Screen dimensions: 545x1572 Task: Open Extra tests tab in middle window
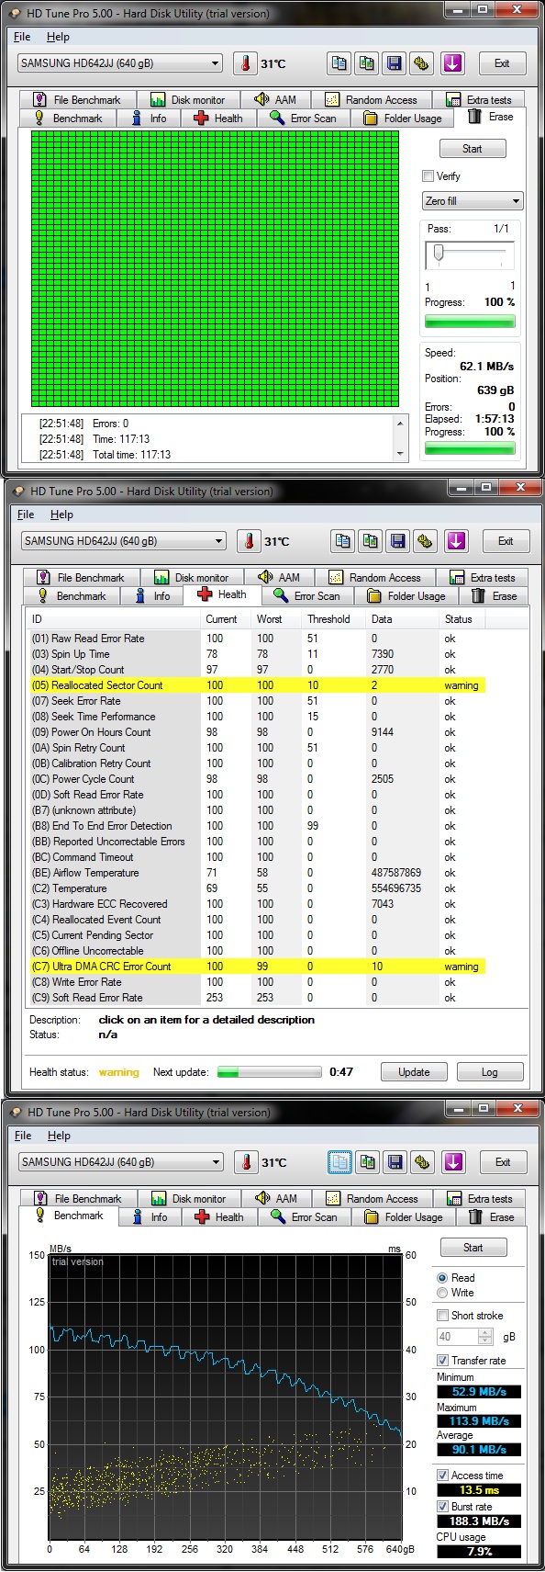click(x=483, y=578)
